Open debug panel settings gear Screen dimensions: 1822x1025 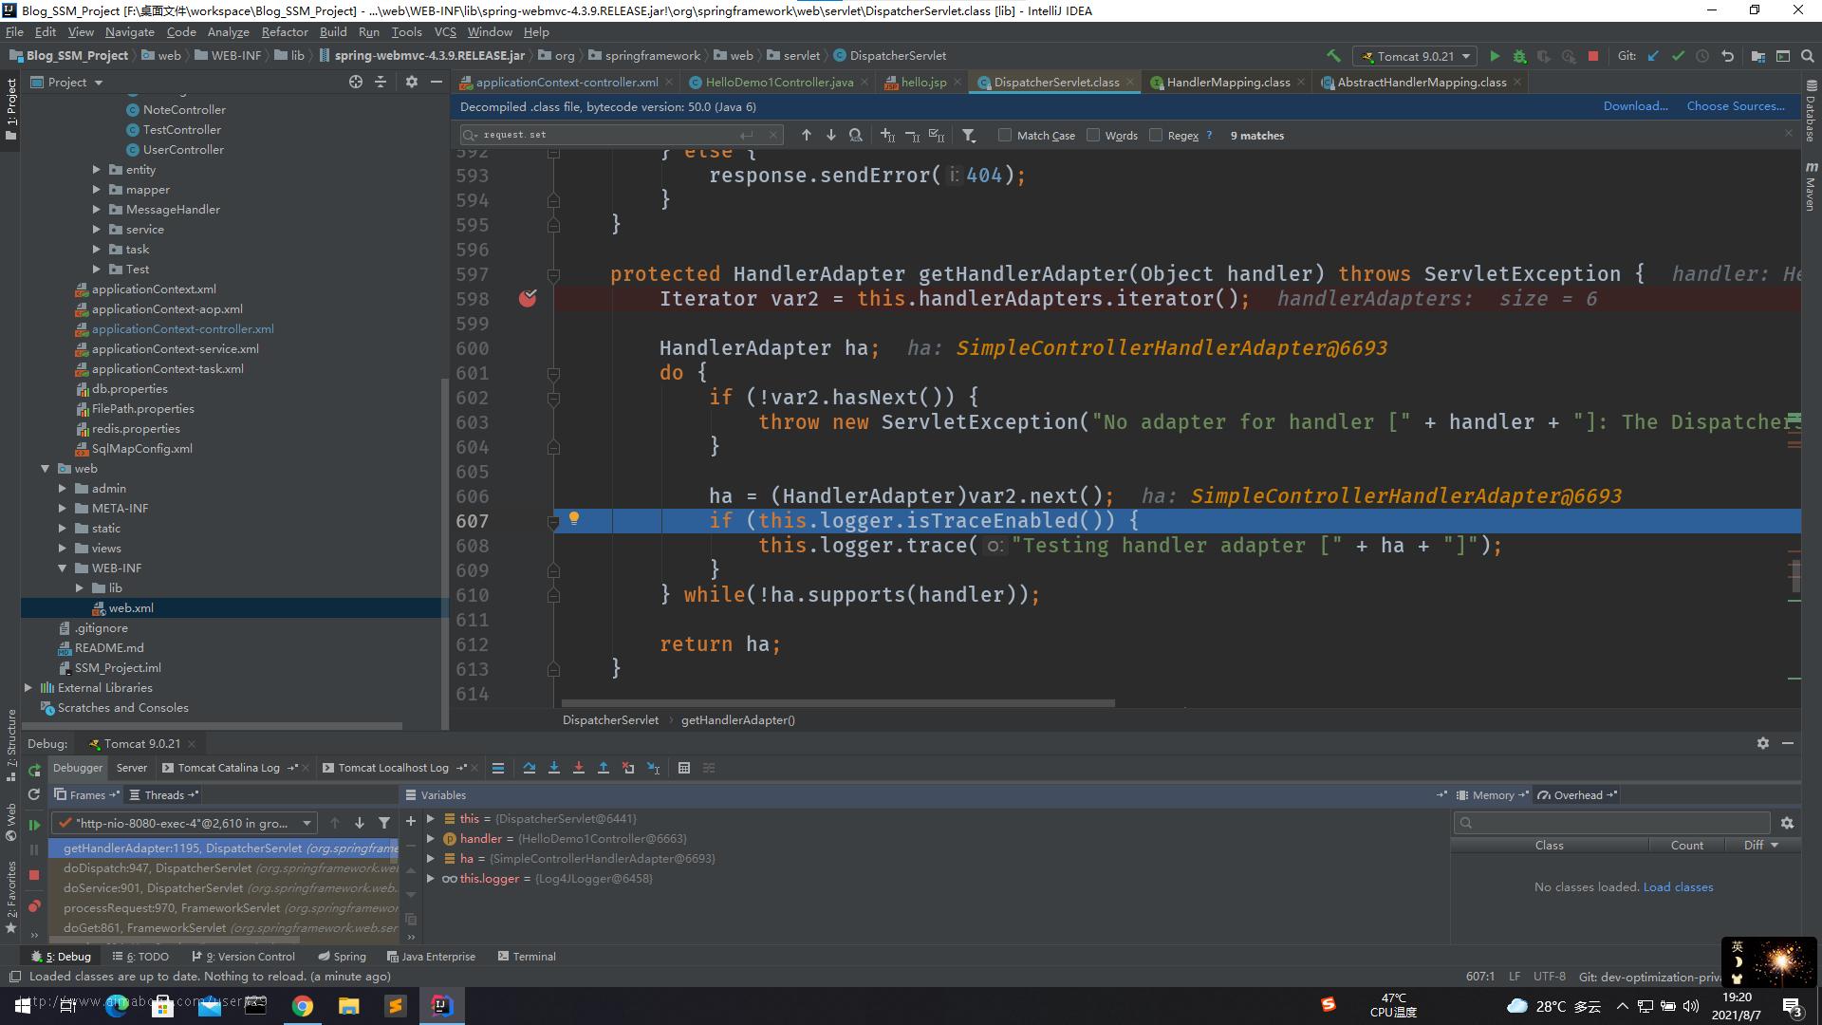pyautogui.click(x=1763, y=743)
